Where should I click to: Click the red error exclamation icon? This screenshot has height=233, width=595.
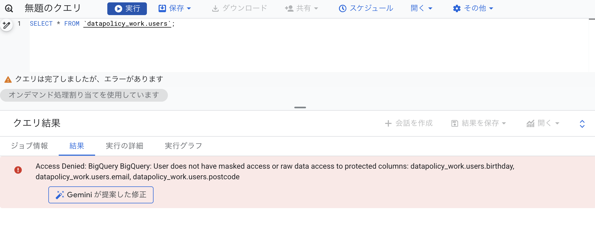click(x=18, y=170)
